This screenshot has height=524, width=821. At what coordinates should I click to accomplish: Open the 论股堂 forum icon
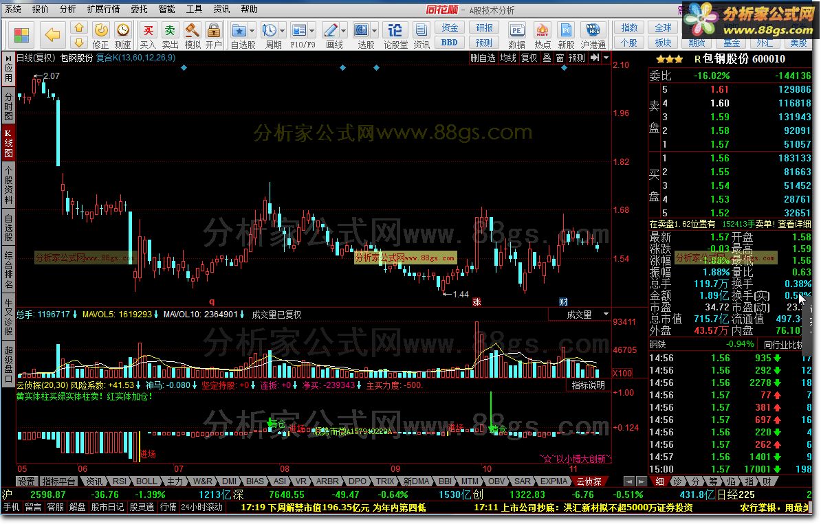coord(395,30)
